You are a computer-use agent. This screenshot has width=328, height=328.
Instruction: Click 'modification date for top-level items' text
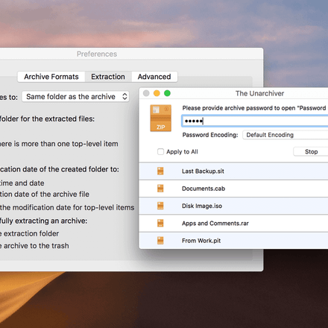point(73,207)
